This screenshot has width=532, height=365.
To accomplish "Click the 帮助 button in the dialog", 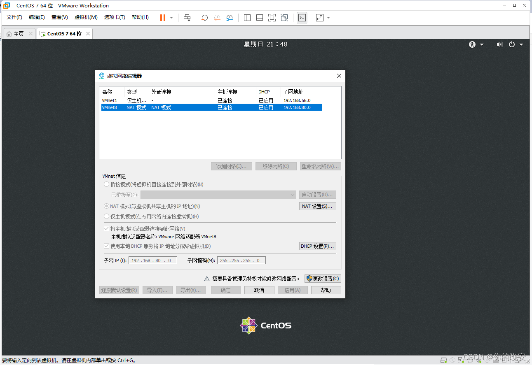I will 326,290.
